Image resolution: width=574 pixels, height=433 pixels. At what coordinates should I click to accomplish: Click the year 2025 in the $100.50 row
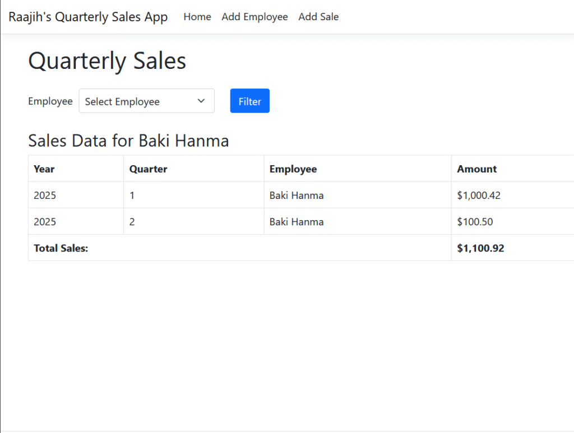(45, 222)
